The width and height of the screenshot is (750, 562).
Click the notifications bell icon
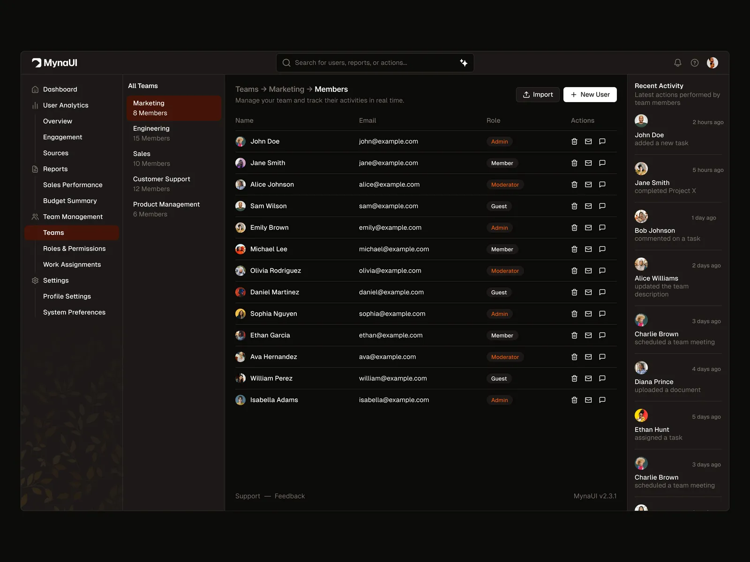coord(677,63)
